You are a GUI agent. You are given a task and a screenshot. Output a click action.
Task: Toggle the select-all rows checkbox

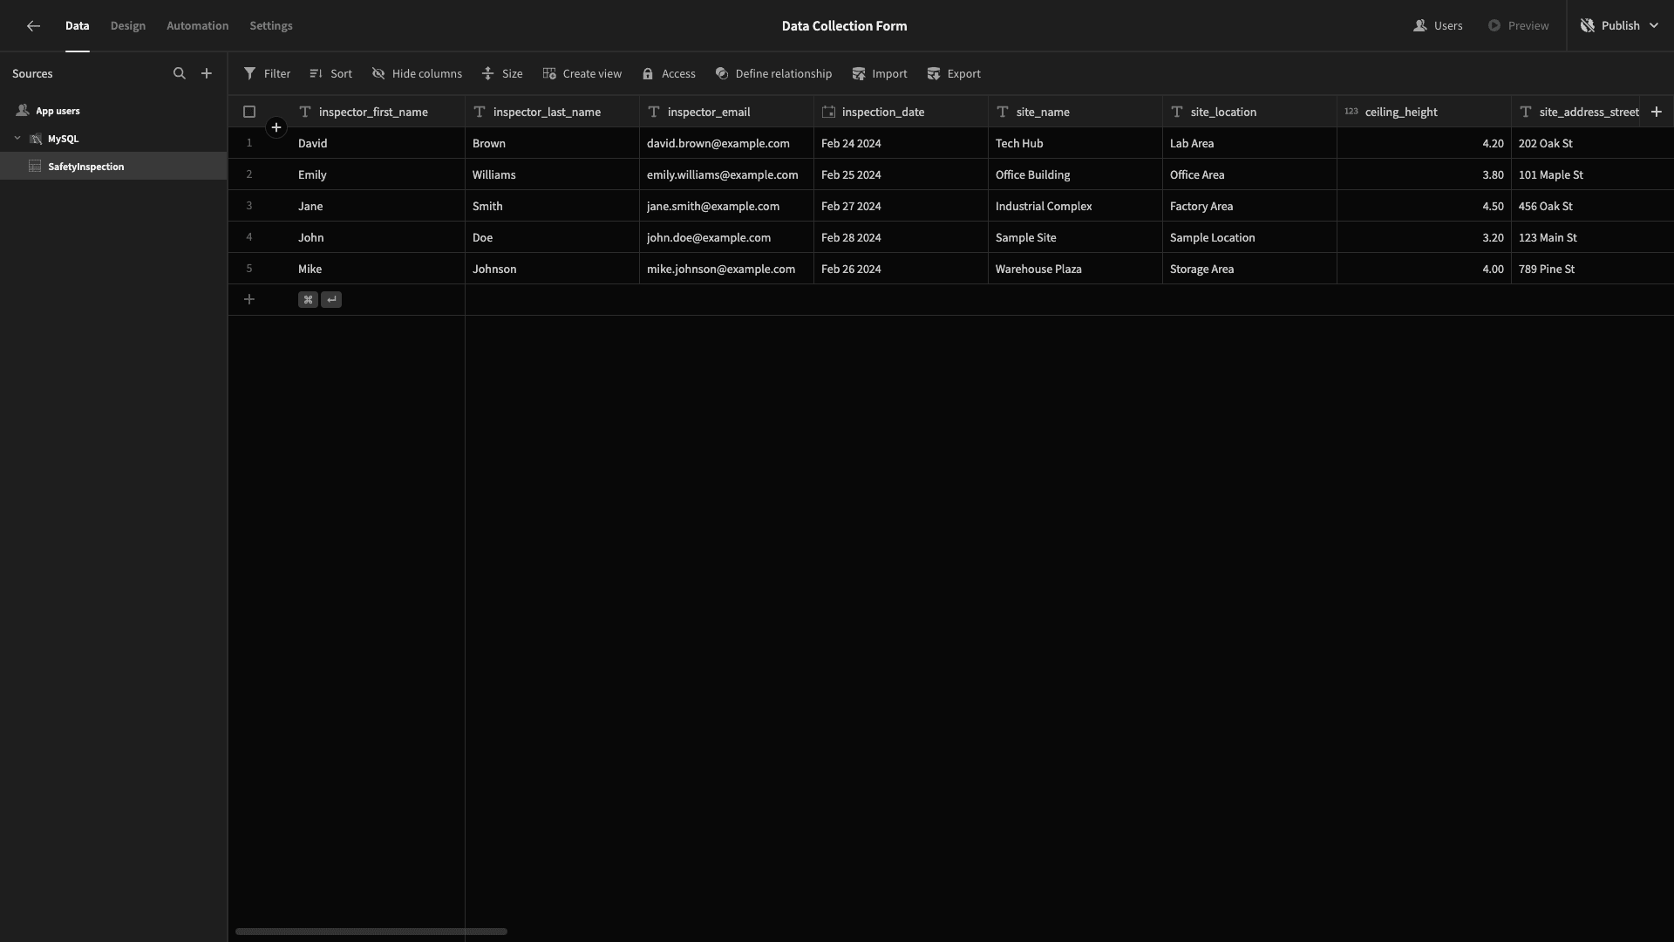tap(249, 112)
